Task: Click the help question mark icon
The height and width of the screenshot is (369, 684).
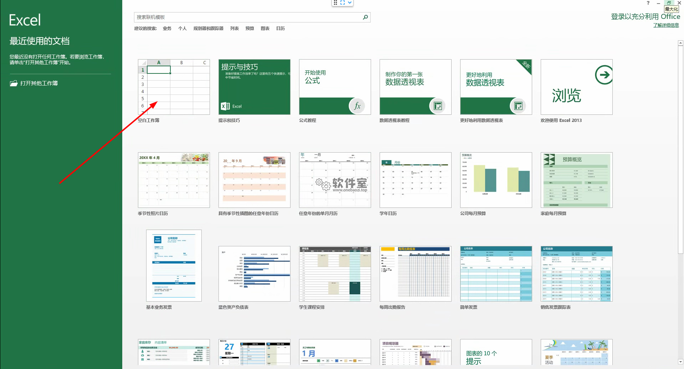Action: tap(648, 3)
